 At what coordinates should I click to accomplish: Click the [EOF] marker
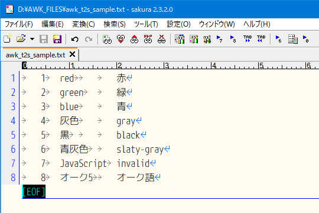pyautogui.click(x=34, y=191)
